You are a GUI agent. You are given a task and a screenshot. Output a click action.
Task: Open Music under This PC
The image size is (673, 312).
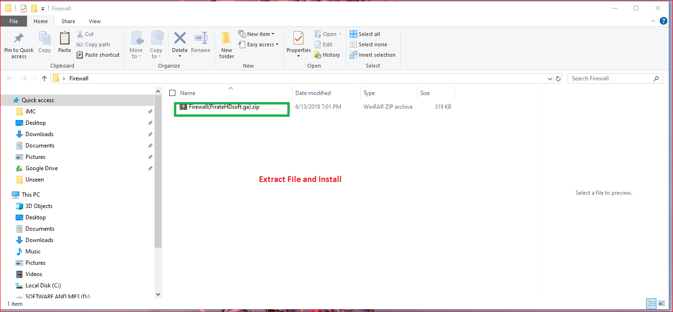point(33,251)
